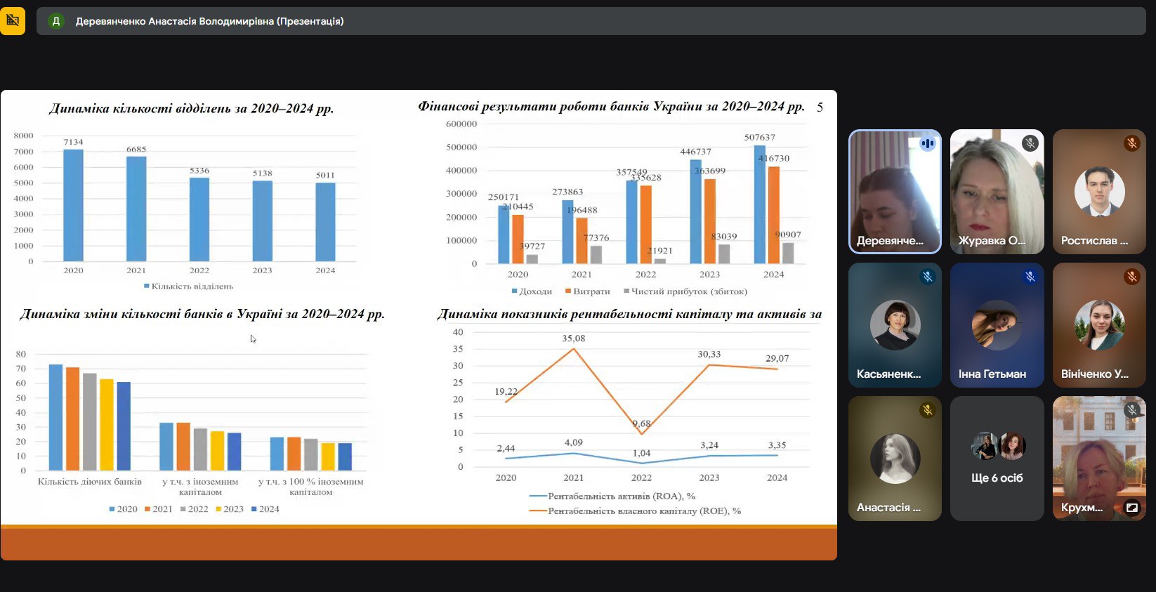This screenshot has width=1156, height=592.
Task: Click axis label "Кількість діючих банків"
Action: pyautogui.click(x=90, y=482)
